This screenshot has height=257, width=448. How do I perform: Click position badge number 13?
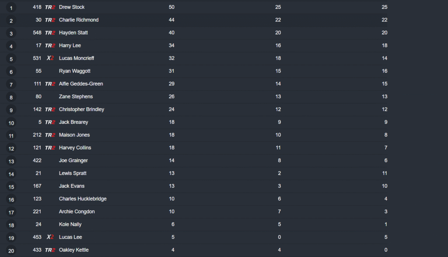11,162
